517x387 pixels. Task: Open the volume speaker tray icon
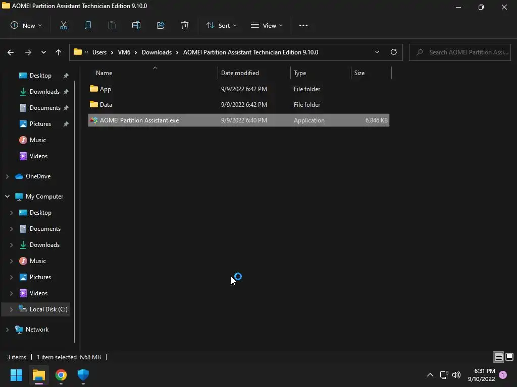coord(456,375)
